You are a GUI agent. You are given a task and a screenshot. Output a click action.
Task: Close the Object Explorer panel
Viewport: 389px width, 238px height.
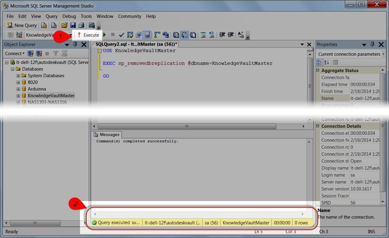(x=84, y=45)
